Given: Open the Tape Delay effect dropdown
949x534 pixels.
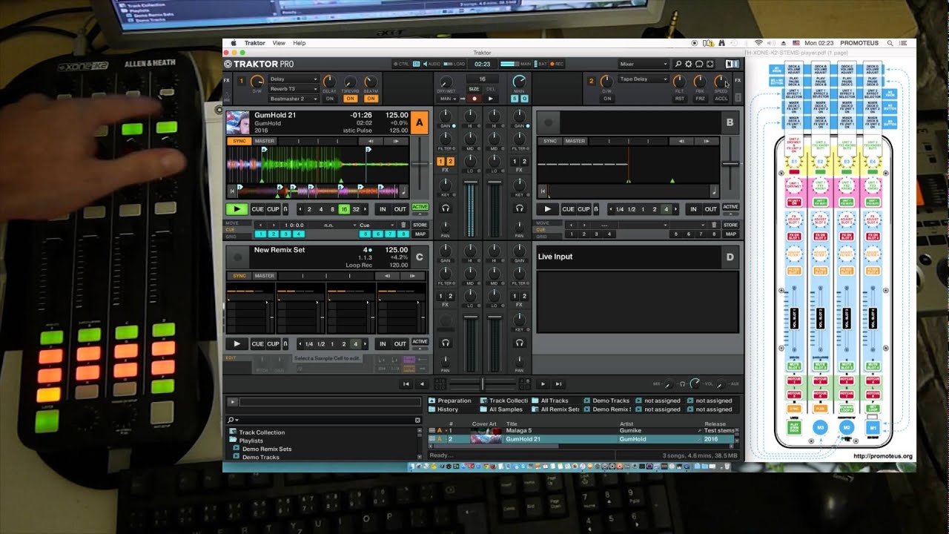Looking at the screenshot, I should 643,79.
